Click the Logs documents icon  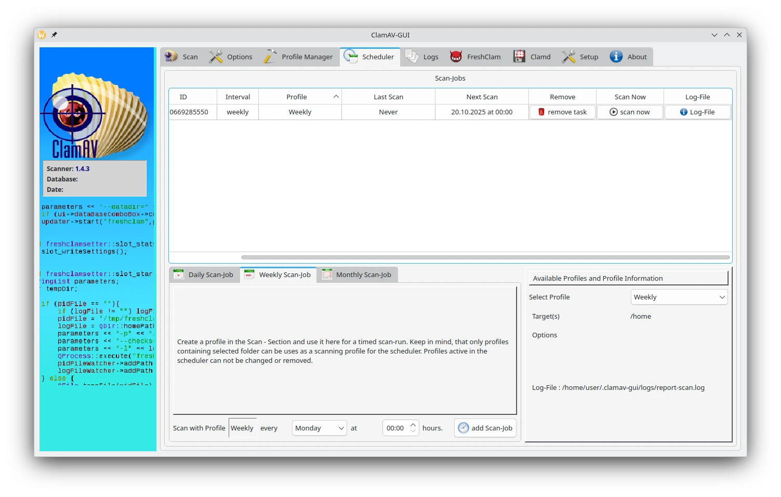pos(412,57)
